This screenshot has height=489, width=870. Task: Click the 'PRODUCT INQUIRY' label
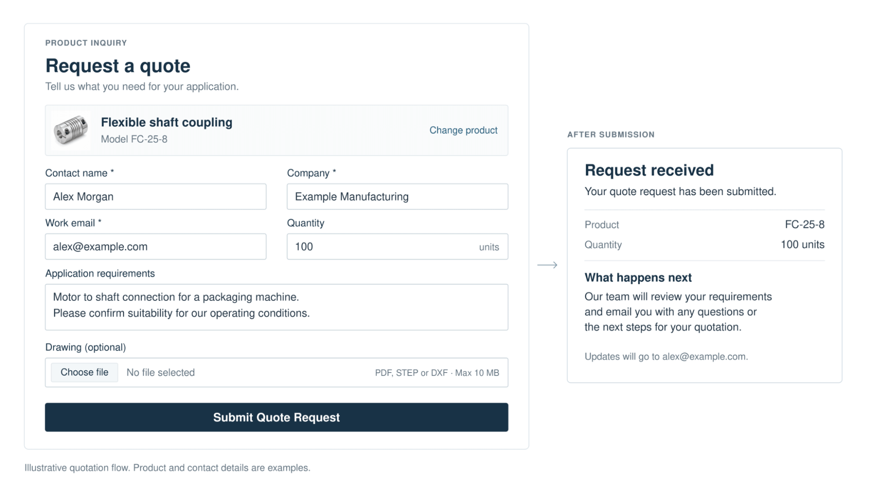(86, 43)
